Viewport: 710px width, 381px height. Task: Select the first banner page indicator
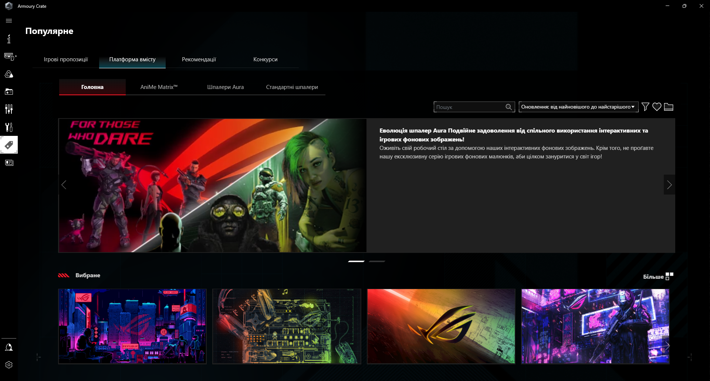[356, 261]
